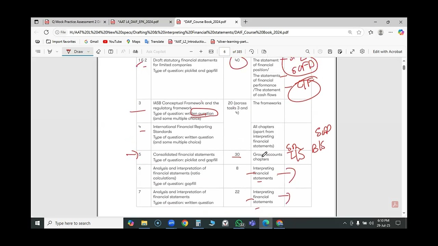Viewport: 438px width, 246px height.
Task: Toggle Fit to width view
Action: pyautogui.click(x=211, y=52)
